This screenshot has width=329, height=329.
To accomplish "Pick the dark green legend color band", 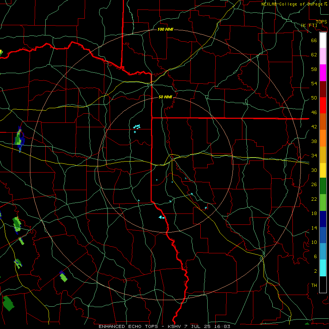I will point(323,186).
